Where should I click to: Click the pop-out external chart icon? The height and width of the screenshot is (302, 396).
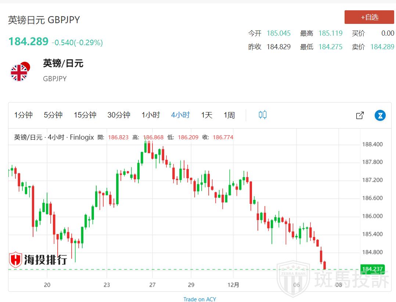tap(360, 115)
